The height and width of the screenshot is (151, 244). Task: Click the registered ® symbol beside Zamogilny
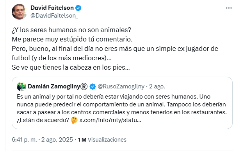pos(84,86)
